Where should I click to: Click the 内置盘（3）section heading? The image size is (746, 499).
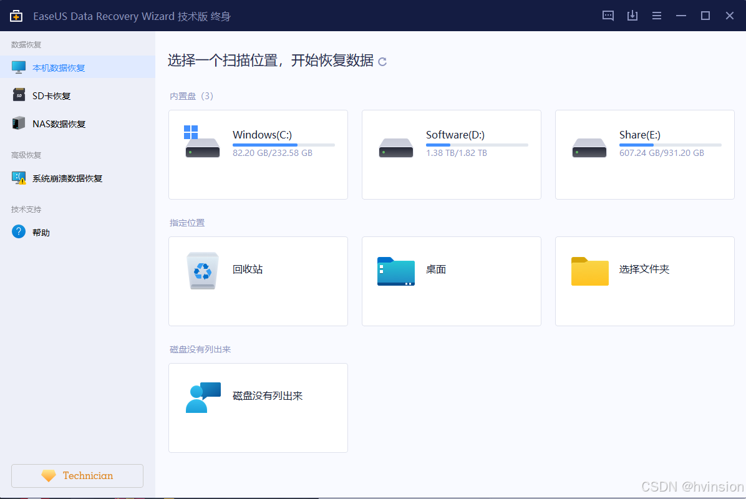(x=191, y=96)
